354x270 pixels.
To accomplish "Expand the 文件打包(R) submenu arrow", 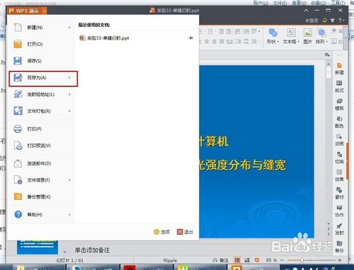I will tap(69, 111).
